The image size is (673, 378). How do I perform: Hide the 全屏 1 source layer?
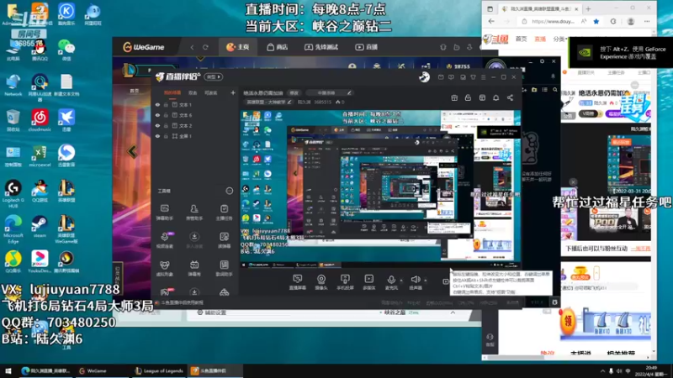pyautogui.click(x=157, y=136)
